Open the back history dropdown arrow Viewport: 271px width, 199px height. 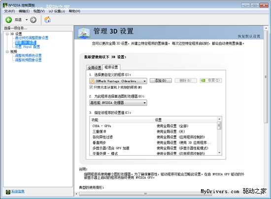tap(27, 20)
